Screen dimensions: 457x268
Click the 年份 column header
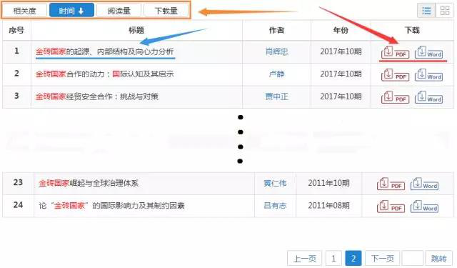[341, 30]
